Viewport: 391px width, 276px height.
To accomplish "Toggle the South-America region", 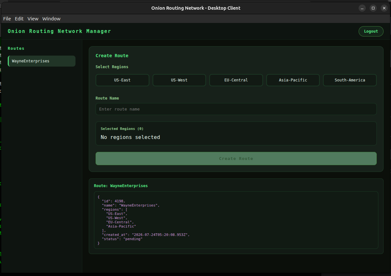I will pyautogui.click(x=350, y=80).
